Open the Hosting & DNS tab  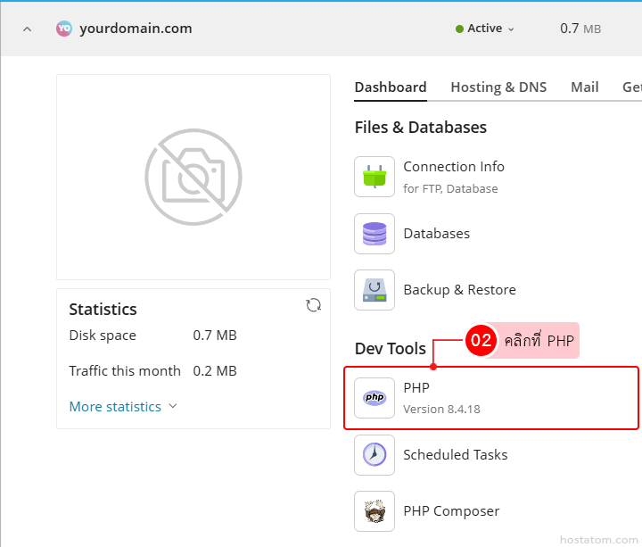pos(498,87)
